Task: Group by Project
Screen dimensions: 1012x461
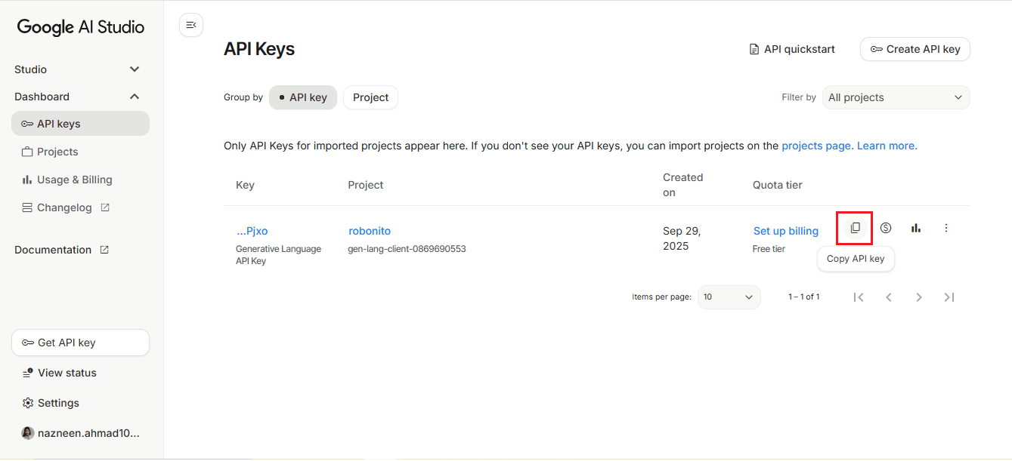Action: (370, 97)
